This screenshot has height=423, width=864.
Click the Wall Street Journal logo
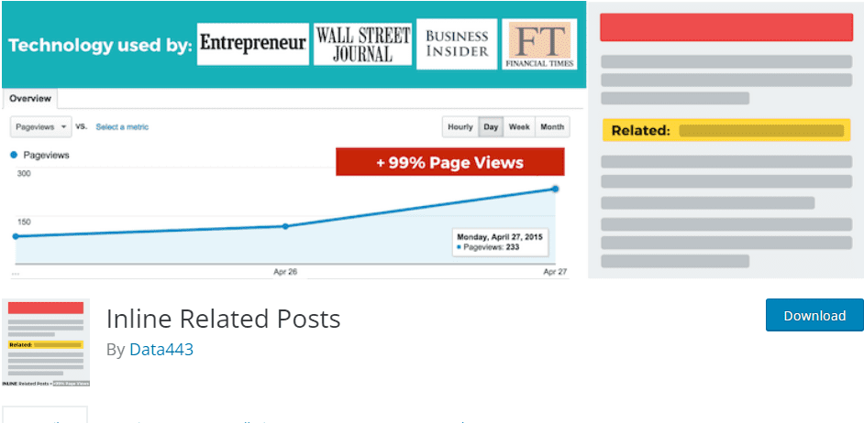tap(362, 44)
